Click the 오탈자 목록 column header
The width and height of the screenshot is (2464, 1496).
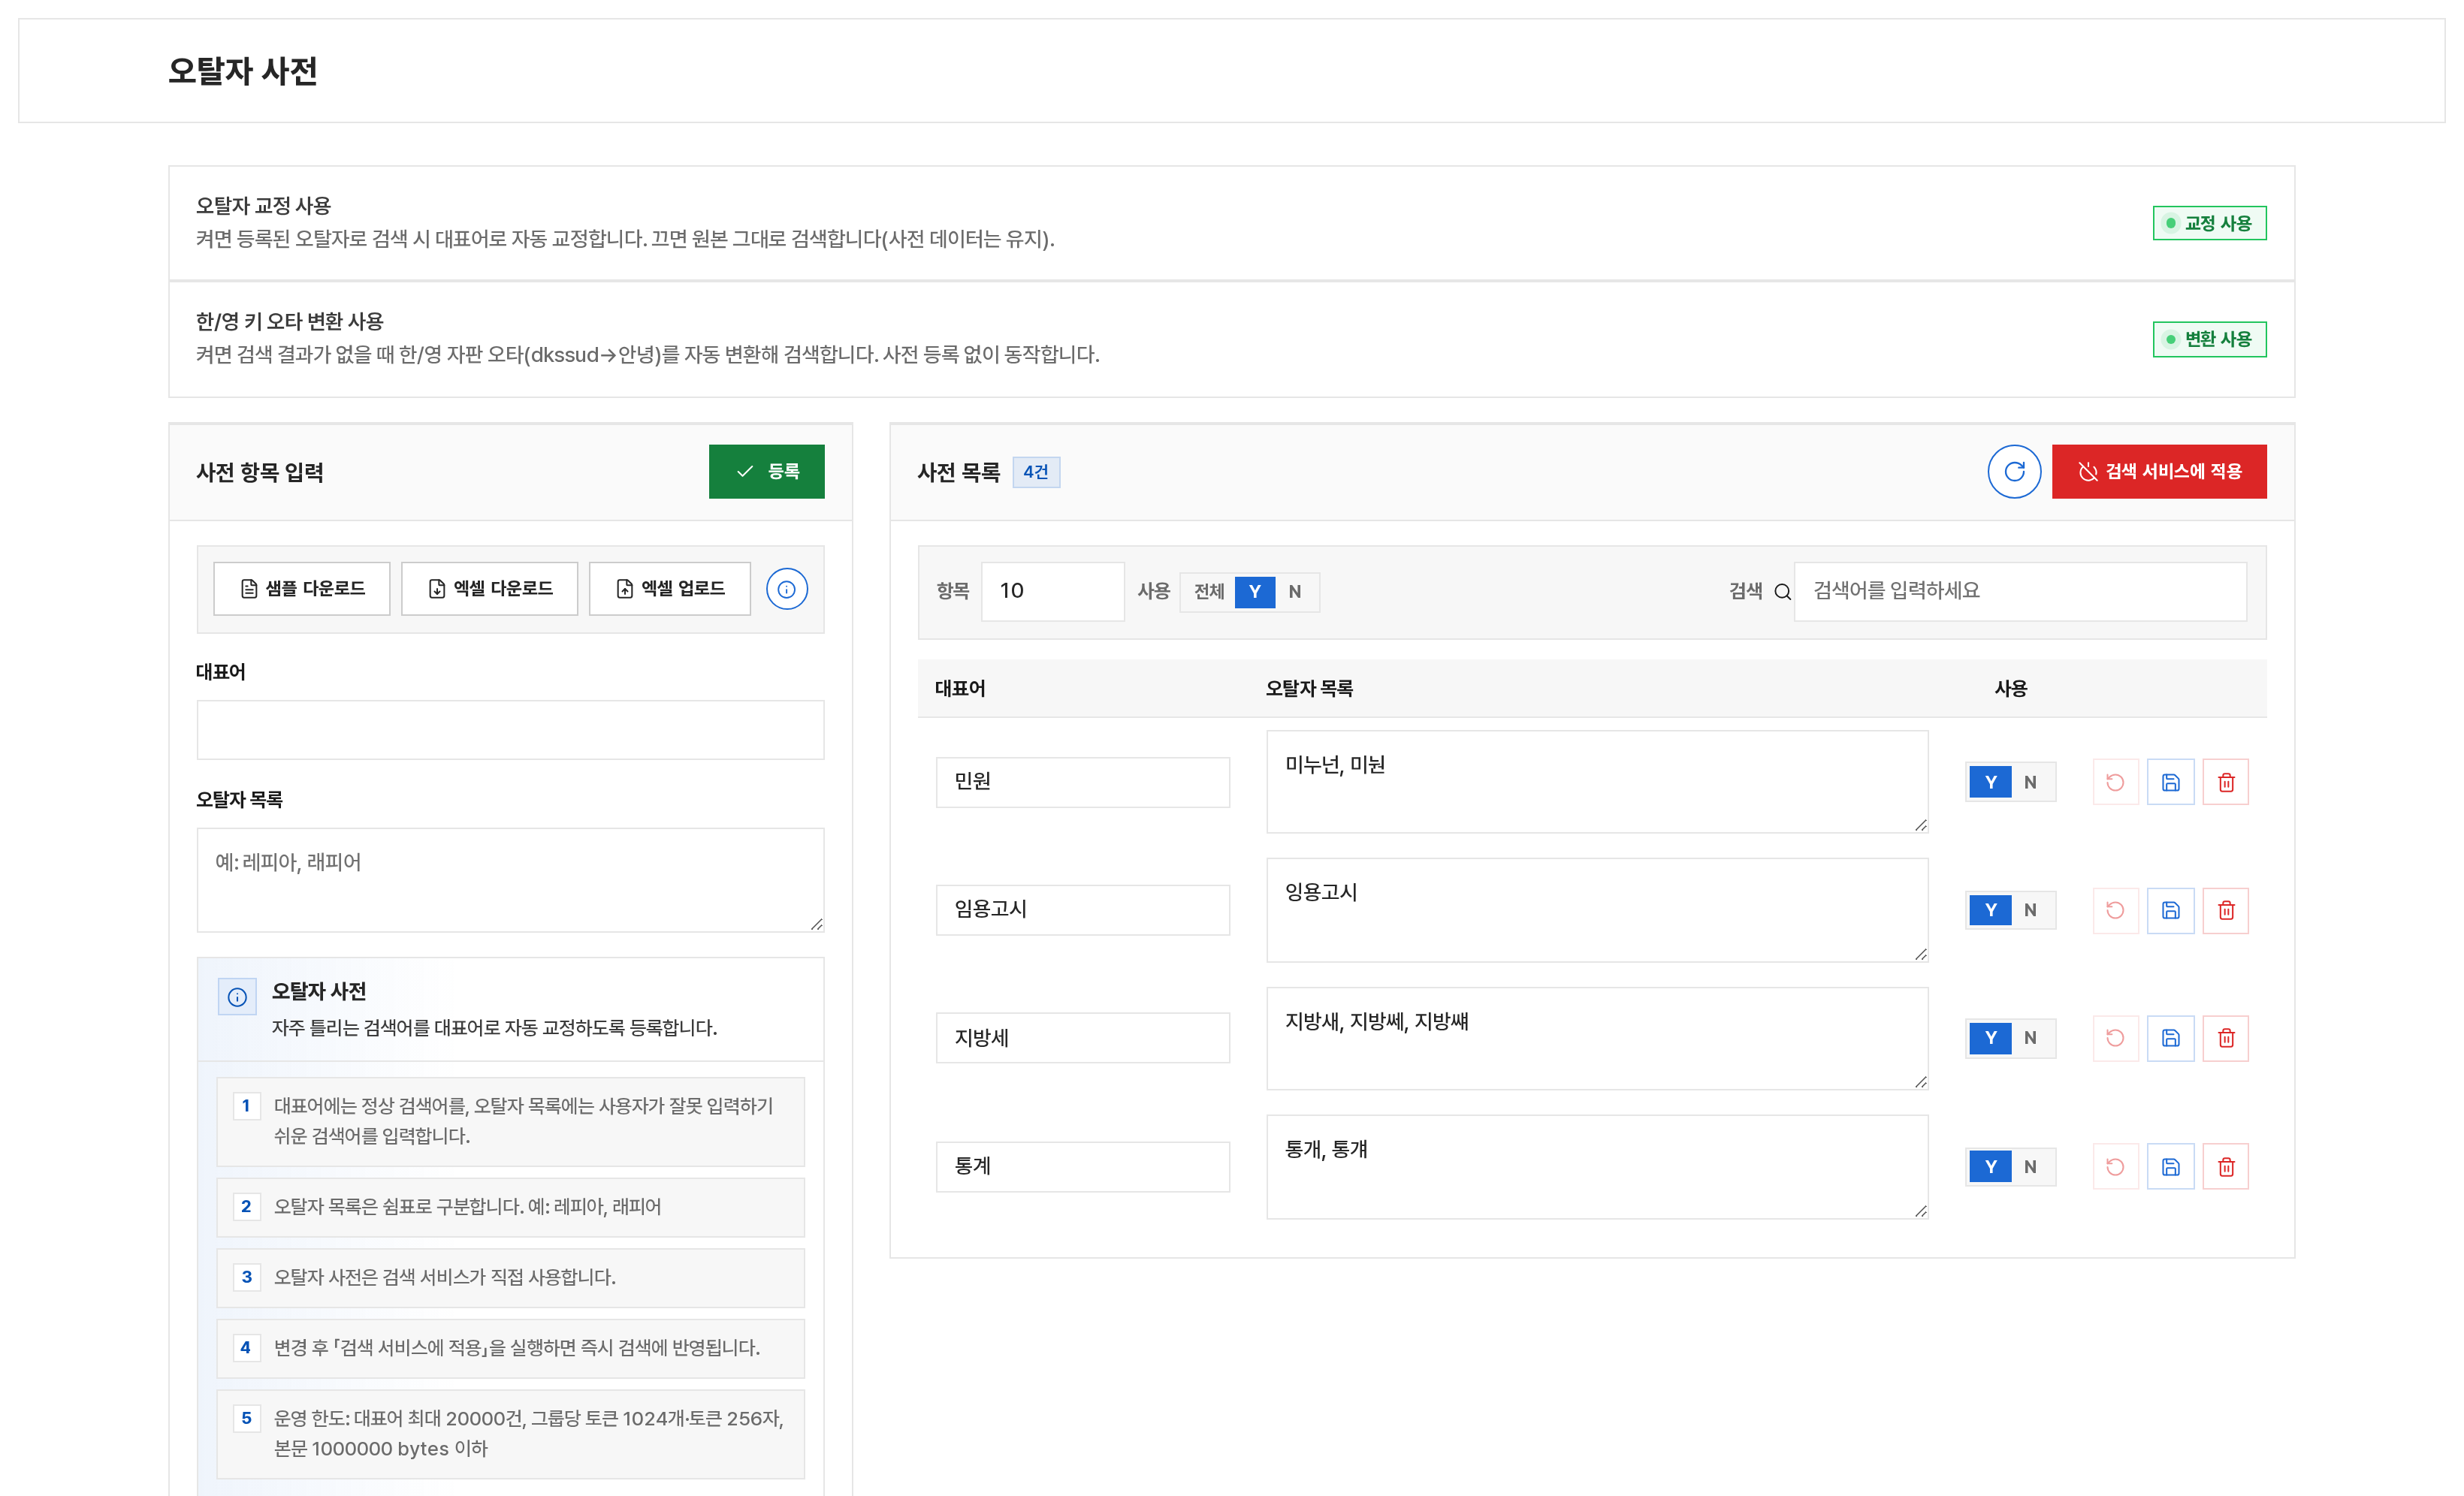1309,688
